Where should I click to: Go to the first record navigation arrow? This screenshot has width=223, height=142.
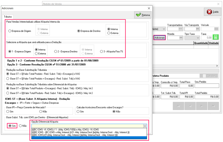click(x=178, y=106)
